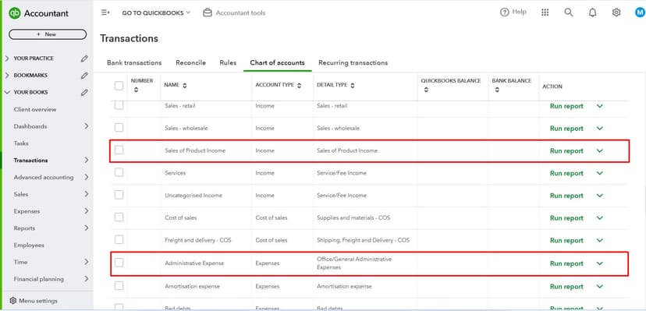Tick the checkbox for Sales - retail
Image resolution: width=646 pixels, height=311 pixels.
119,105
